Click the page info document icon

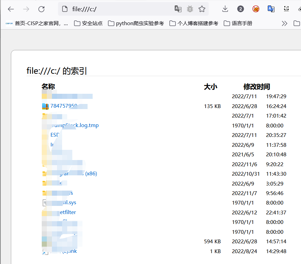(65, 9)
